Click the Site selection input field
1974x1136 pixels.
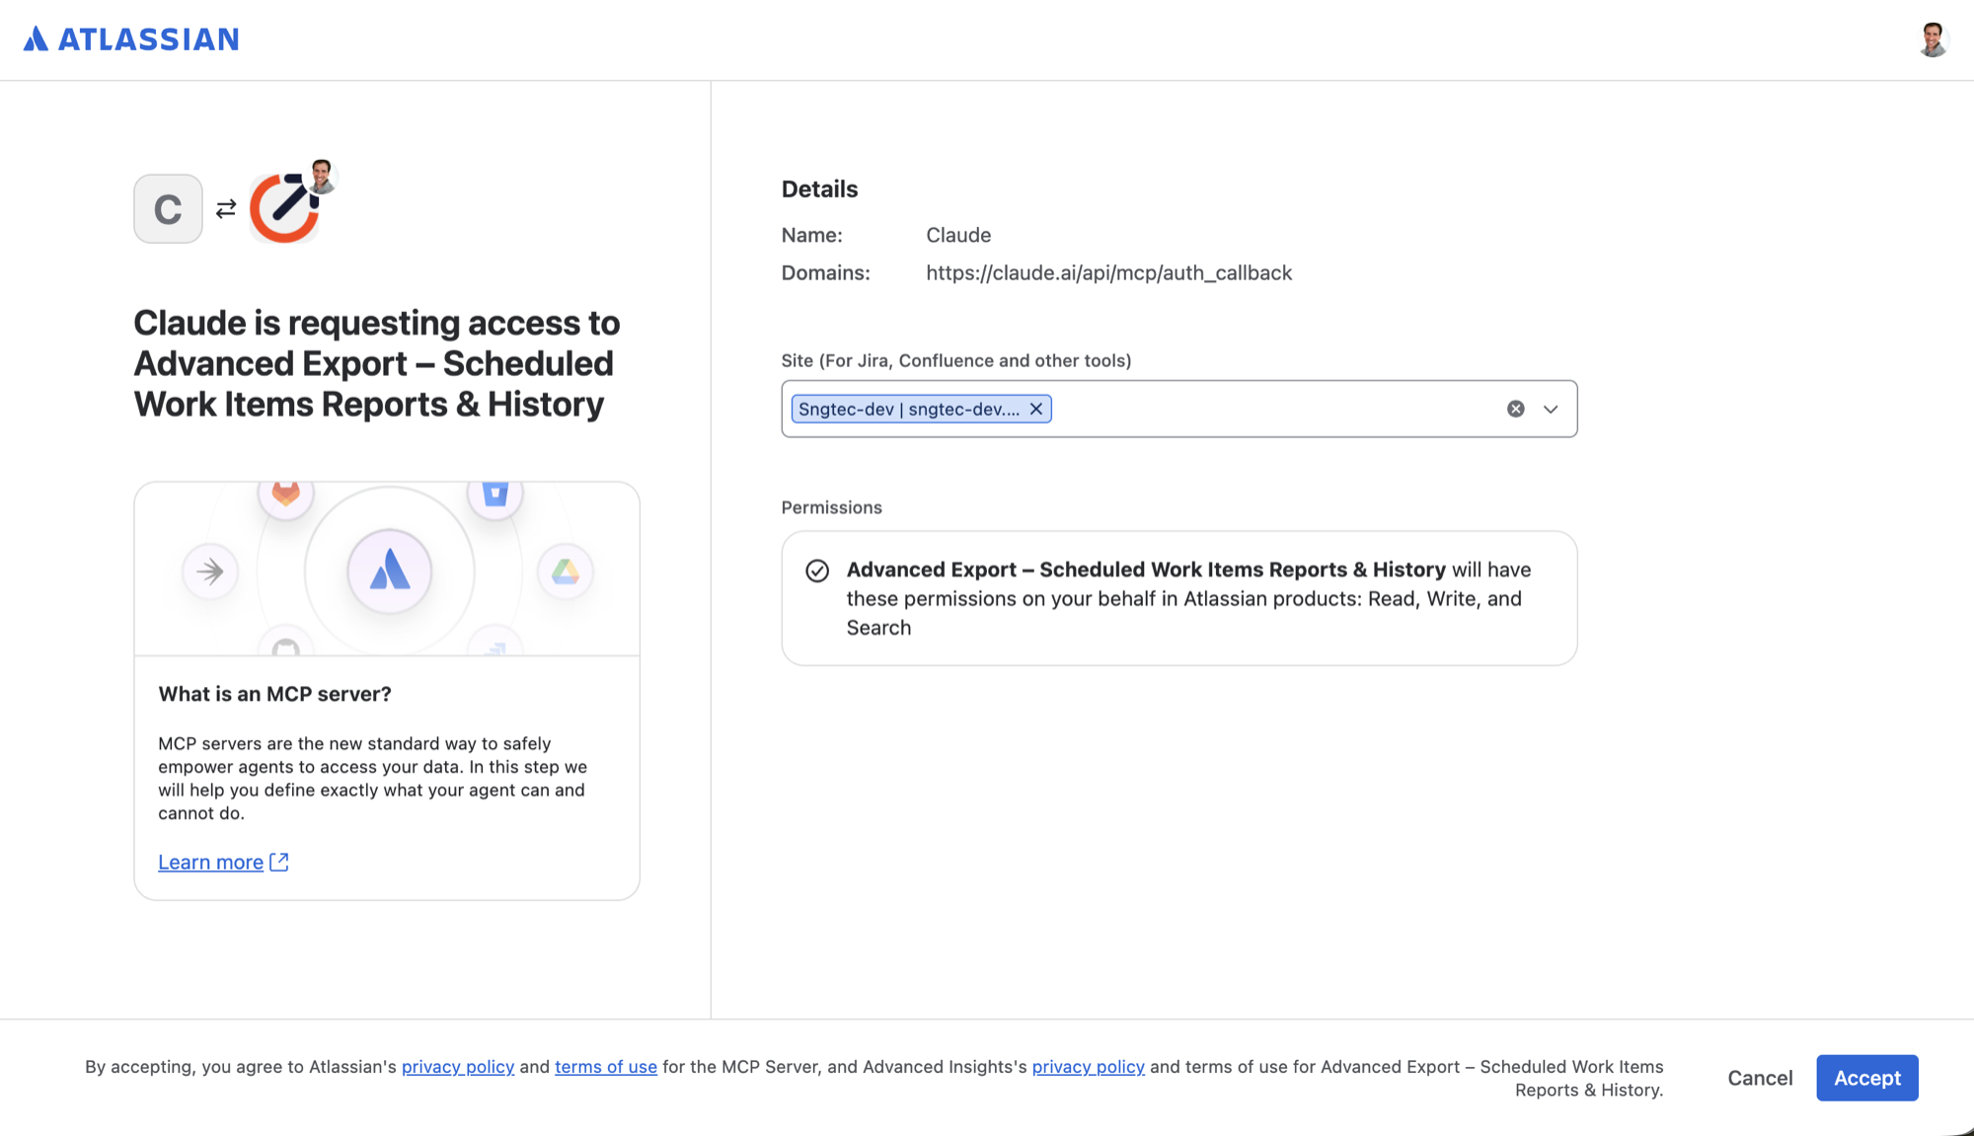(x=1178, y=409)
